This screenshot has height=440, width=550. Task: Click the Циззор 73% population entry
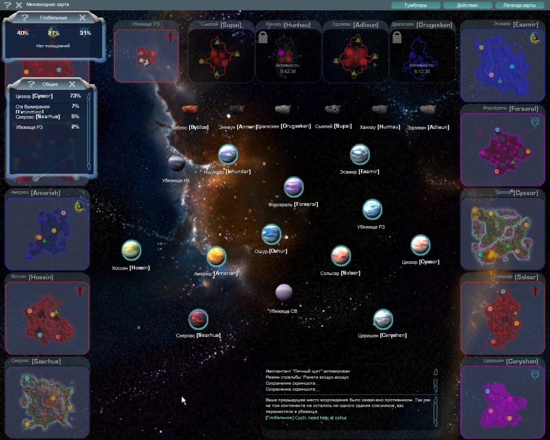pos(48,96)
